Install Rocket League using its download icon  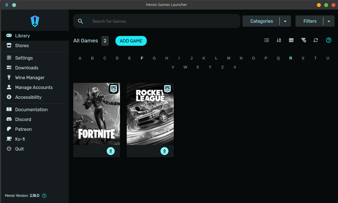pos(164,151)
